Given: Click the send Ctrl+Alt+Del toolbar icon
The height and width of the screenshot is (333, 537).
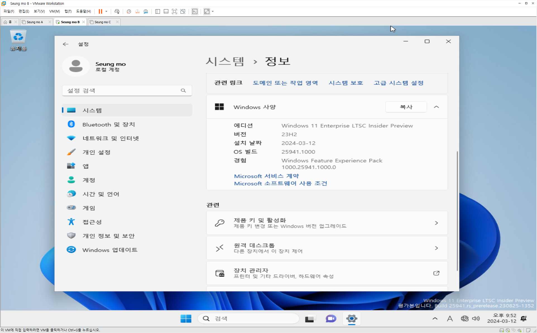Looking at the screenshot, I should 117,11.
